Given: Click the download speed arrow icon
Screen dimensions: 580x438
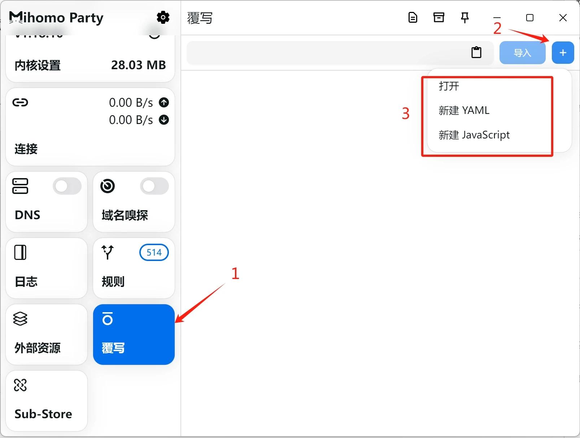Looking at the screenshot, I should 164,120.
